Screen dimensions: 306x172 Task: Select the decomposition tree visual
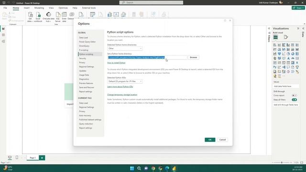(284, 67)
